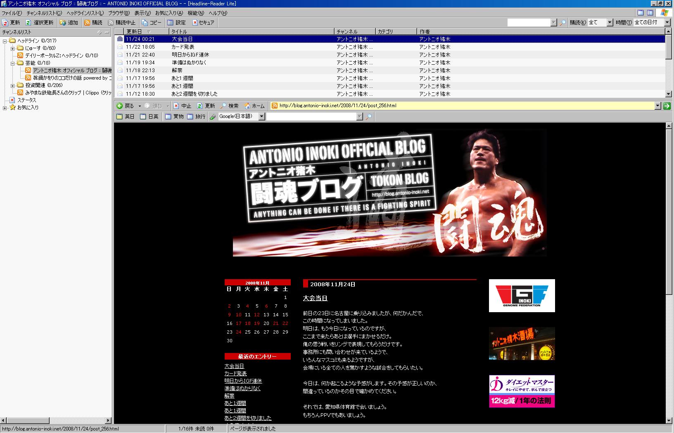
Task: Select the 11/21 明日からIGF連休 headline row
Action: (x=190, y=55)
